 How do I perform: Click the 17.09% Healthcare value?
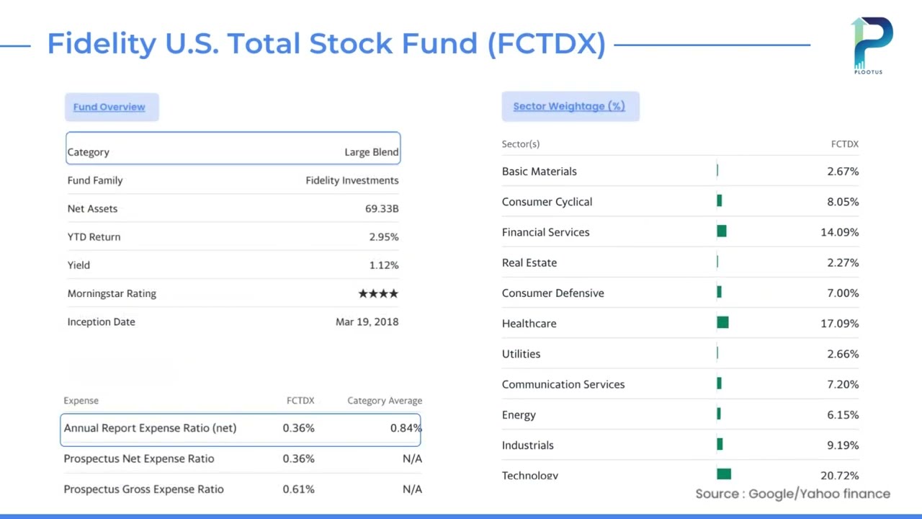tap(840, 323)
